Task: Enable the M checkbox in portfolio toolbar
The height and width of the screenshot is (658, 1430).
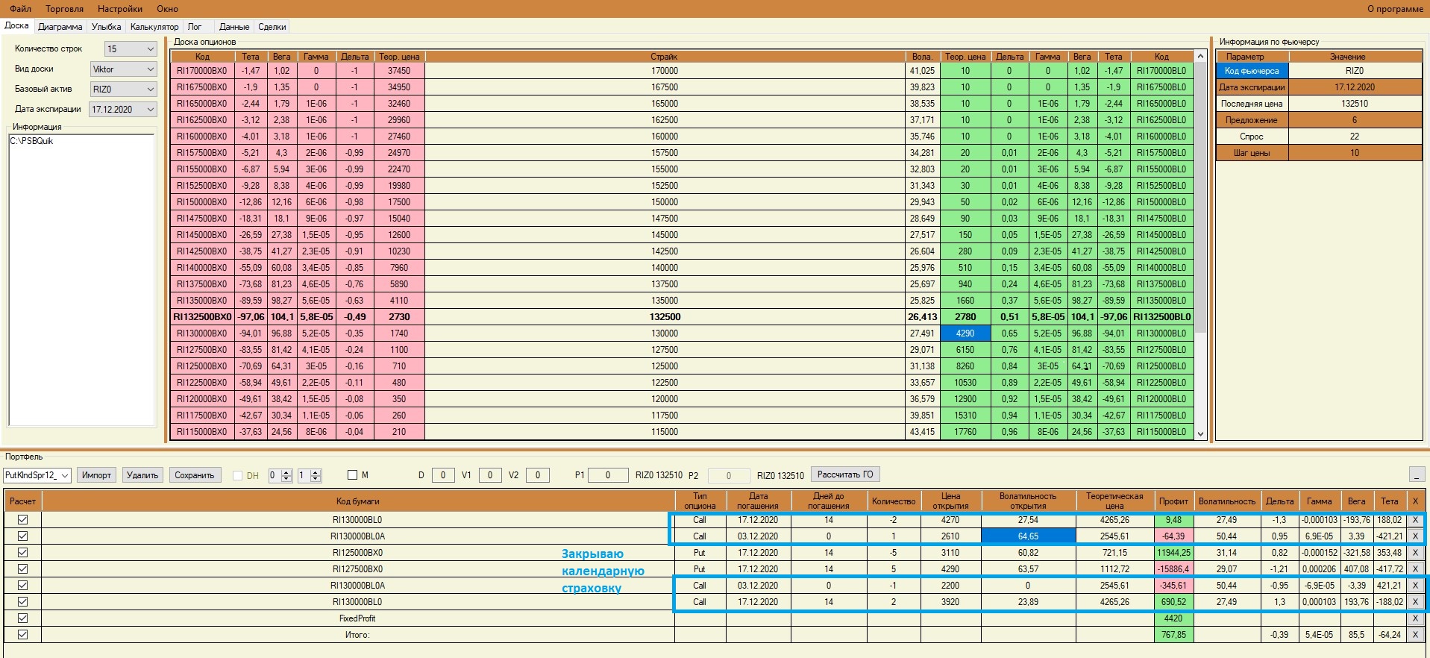Action: 353,475
